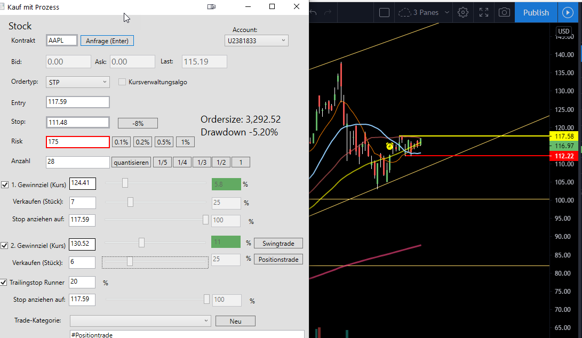This screenshot has height=338, width=582.
Task: Click the play icon beside Publish
Action: (568, 12)
